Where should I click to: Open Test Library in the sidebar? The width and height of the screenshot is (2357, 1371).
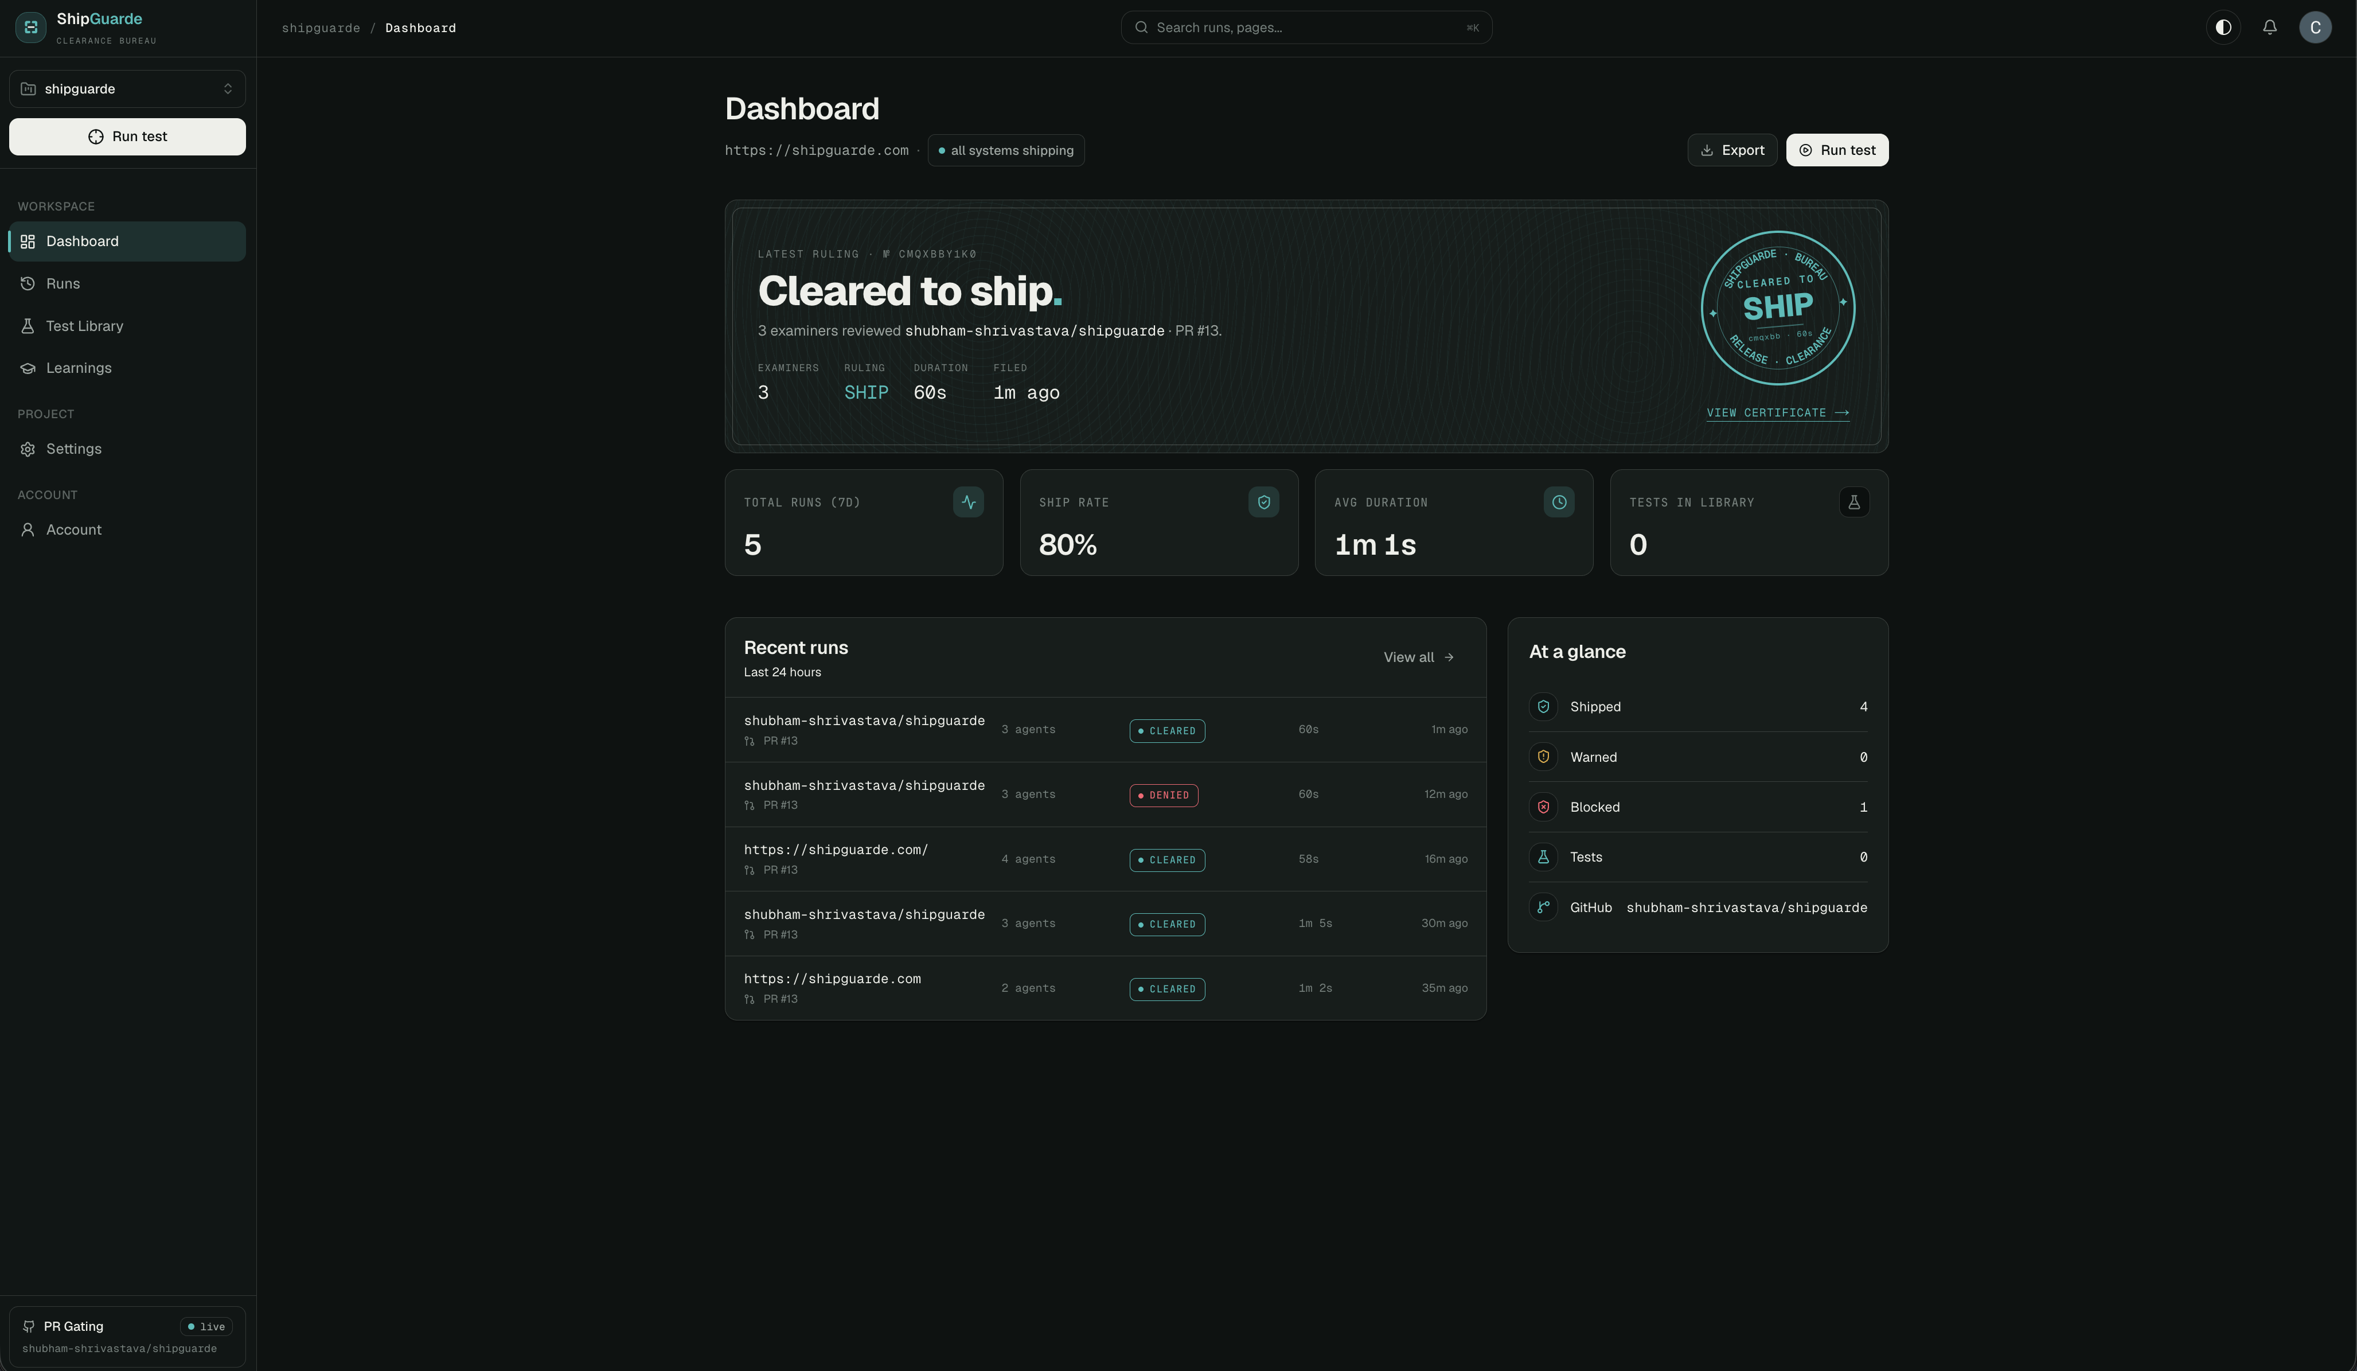127,326
